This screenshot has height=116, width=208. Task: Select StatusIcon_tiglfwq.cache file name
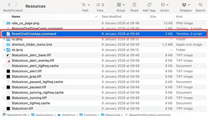pos(31,103)
